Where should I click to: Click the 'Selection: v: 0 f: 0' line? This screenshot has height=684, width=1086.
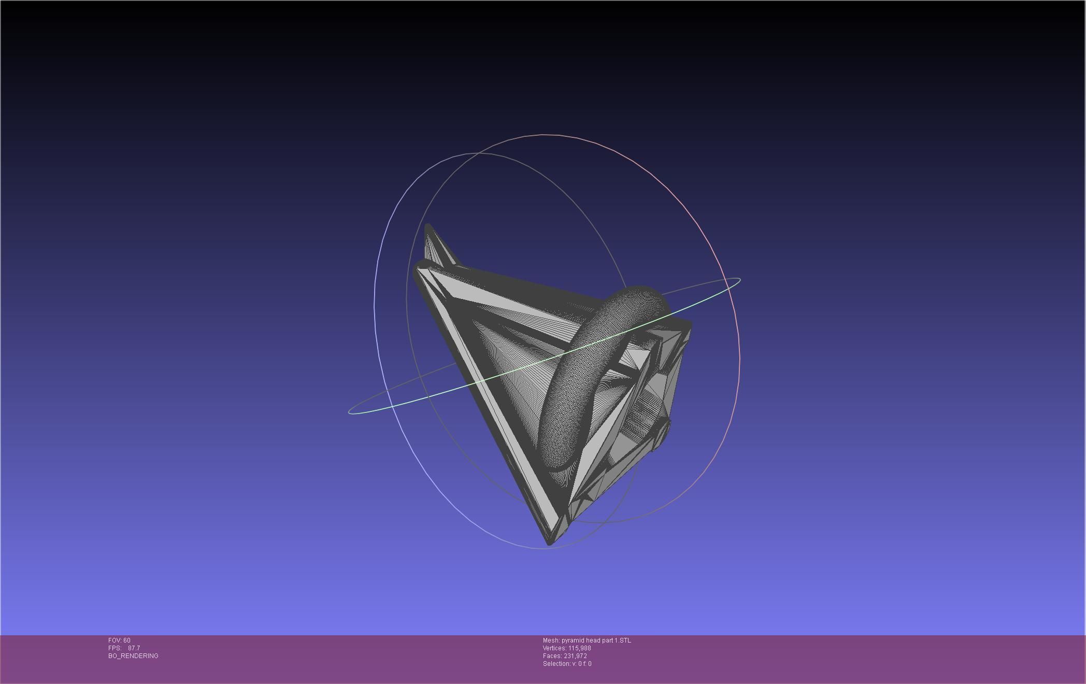(567, 664)
